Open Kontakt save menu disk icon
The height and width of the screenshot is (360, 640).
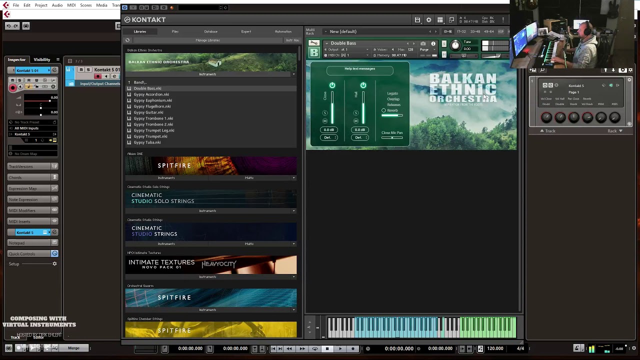tap(417, 20)
